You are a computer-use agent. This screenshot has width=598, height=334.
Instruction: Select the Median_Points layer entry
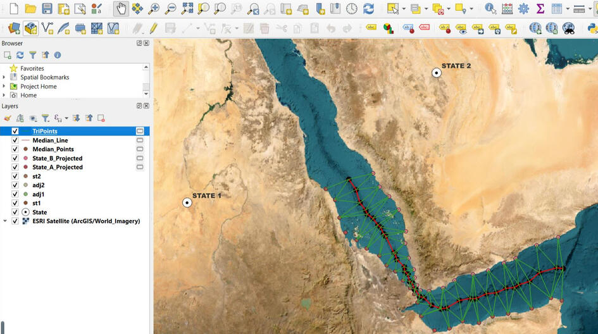tap(53, 149)
